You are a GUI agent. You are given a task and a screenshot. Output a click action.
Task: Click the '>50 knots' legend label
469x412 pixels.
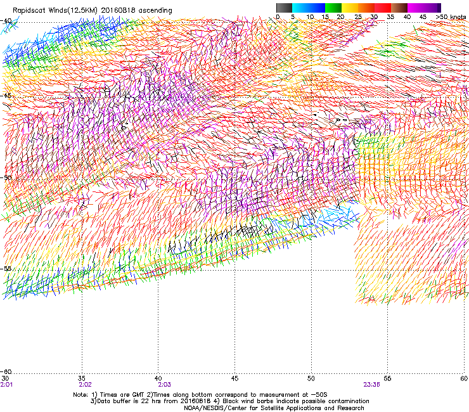pos(451,17)
